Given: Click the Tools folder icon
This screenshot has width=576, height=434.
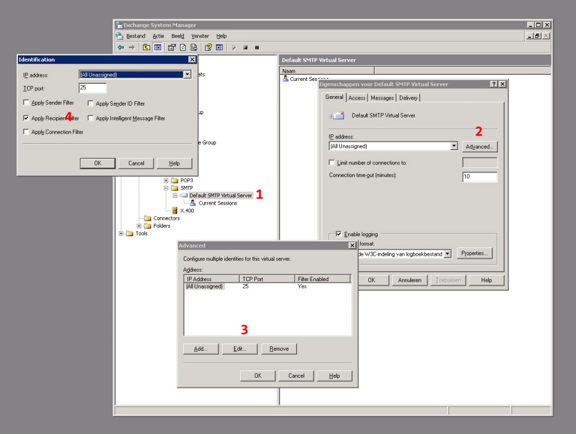Looking at the screenshot, I should [x=130, y=233].
